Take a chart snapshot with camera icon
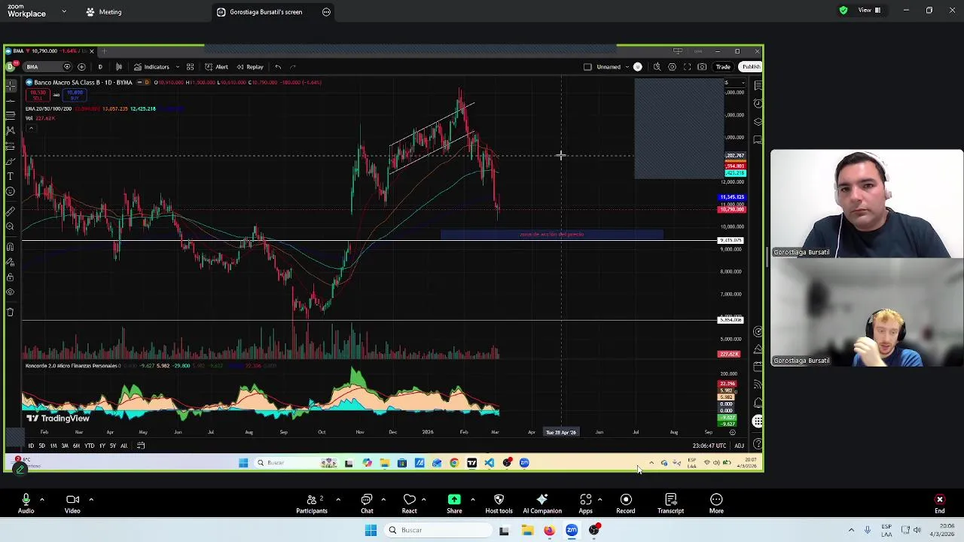964x542 pixels. [702, 67]
